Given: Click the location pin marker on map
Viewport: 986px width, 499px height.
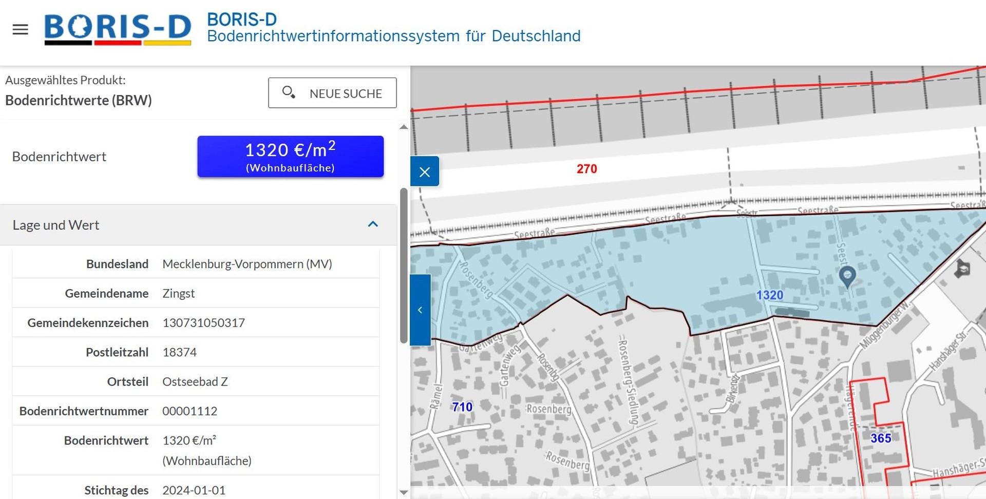Looking at the screenshot, I should (847, 277).
